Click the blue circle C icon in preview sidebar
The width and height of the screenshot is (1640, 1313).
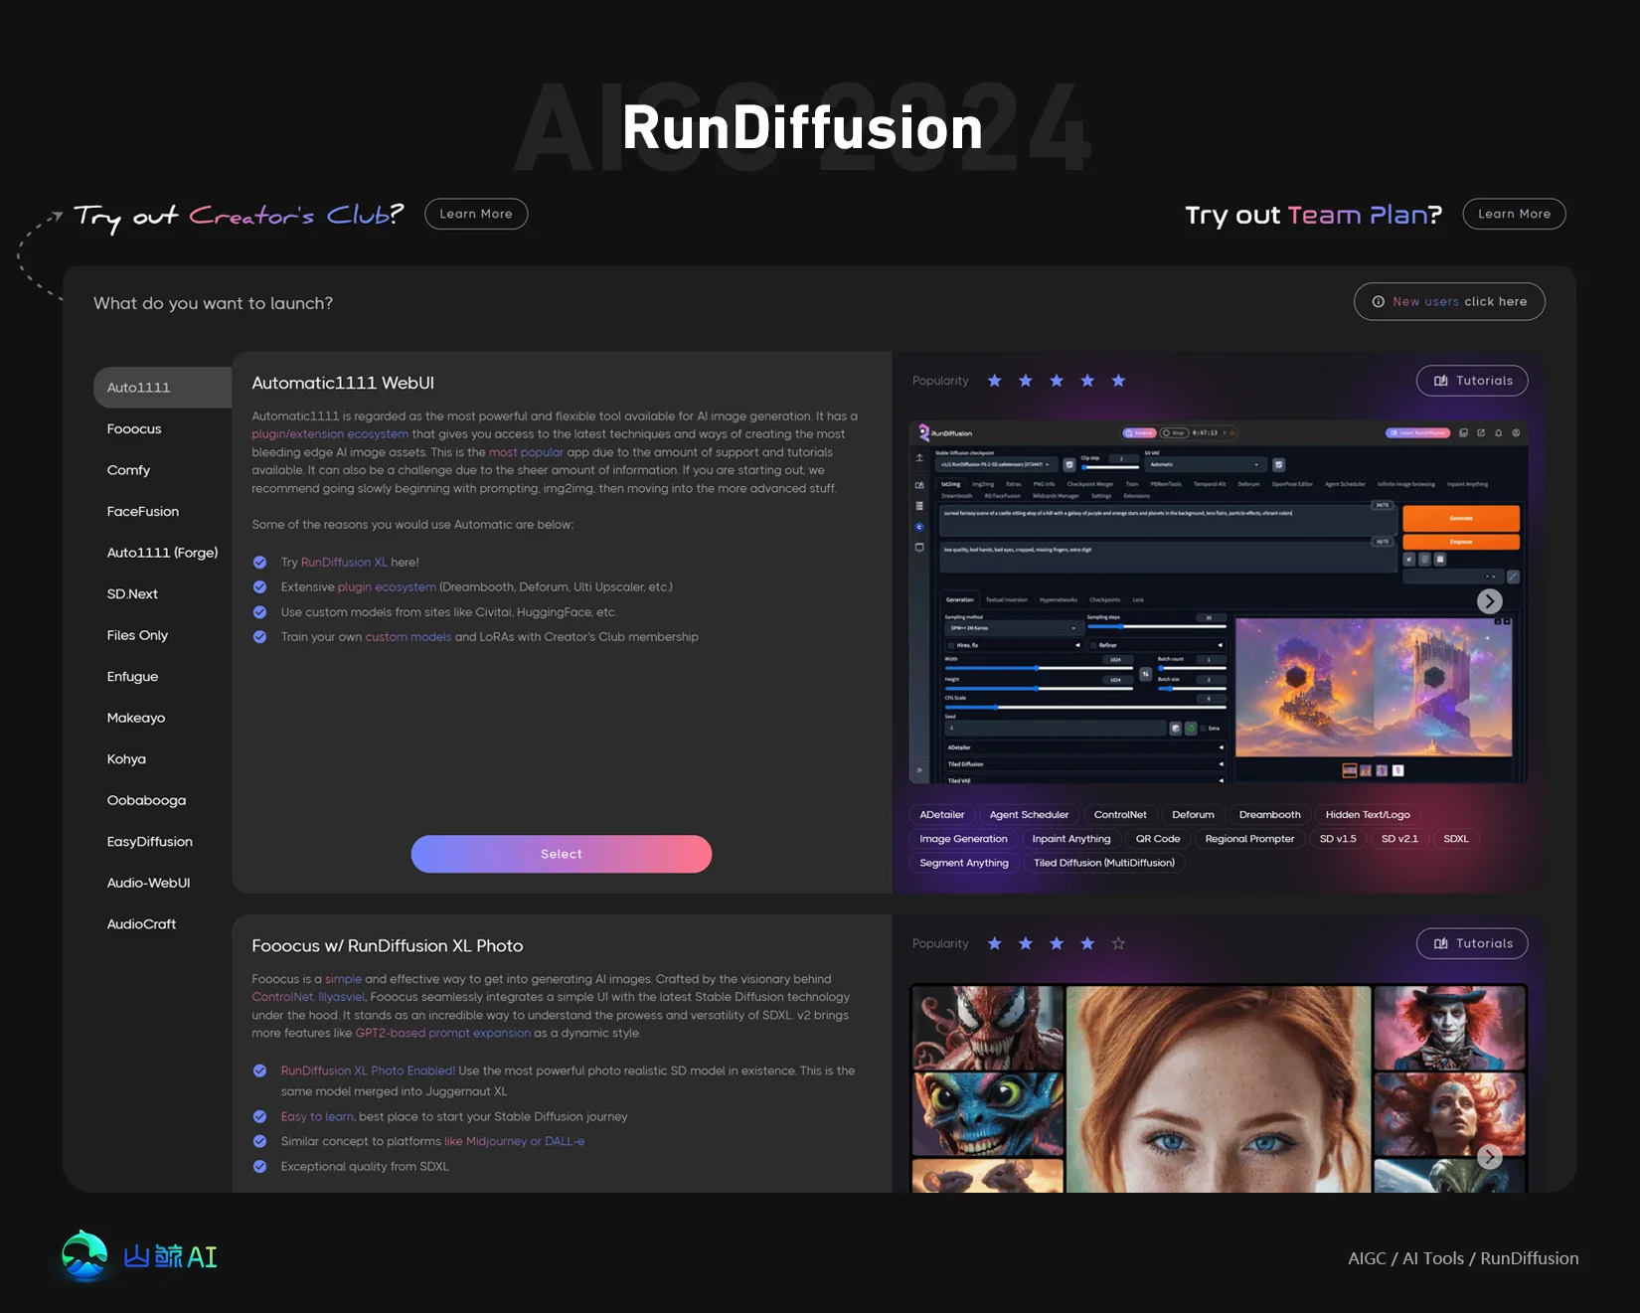pos(919,527)
